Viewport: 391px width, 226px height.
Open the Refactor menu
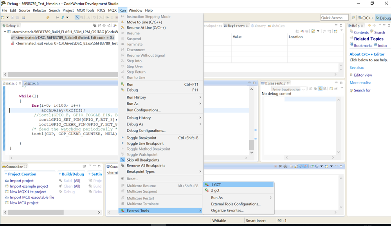coord(40,10)
